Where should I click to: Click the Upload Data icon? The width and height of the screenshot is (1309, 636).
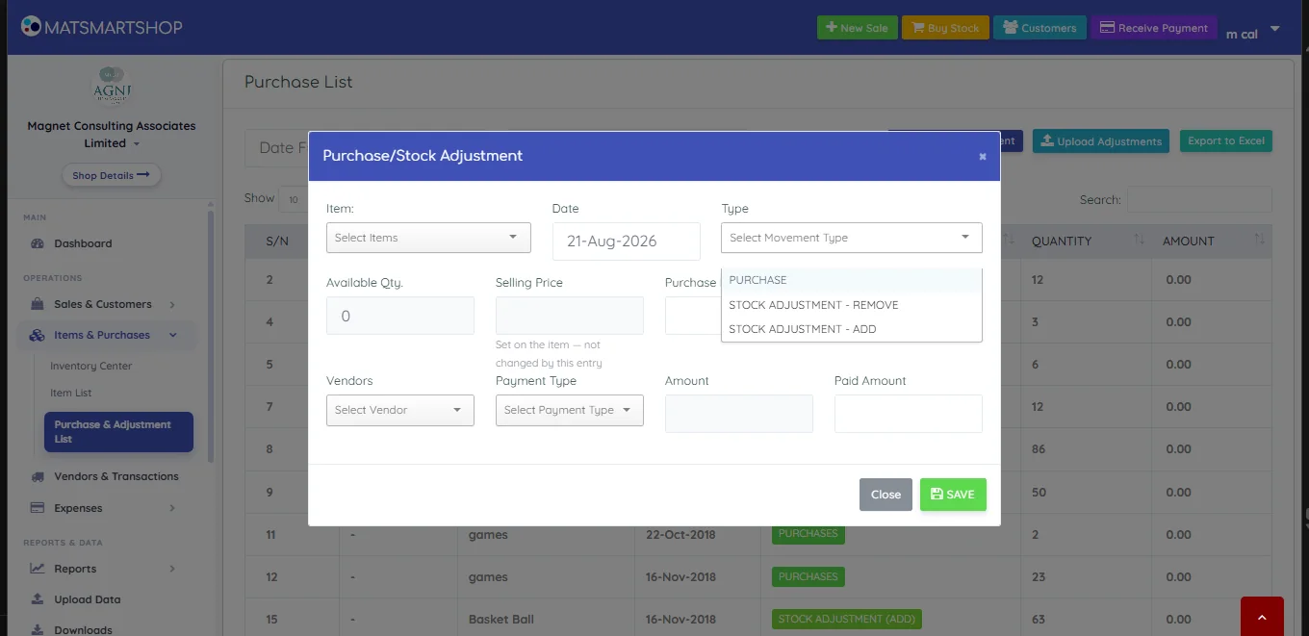(38, 599)
